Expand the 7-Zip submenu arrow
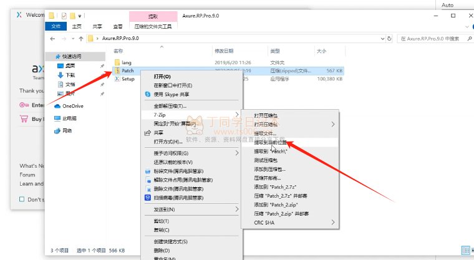 coord(237,115)
